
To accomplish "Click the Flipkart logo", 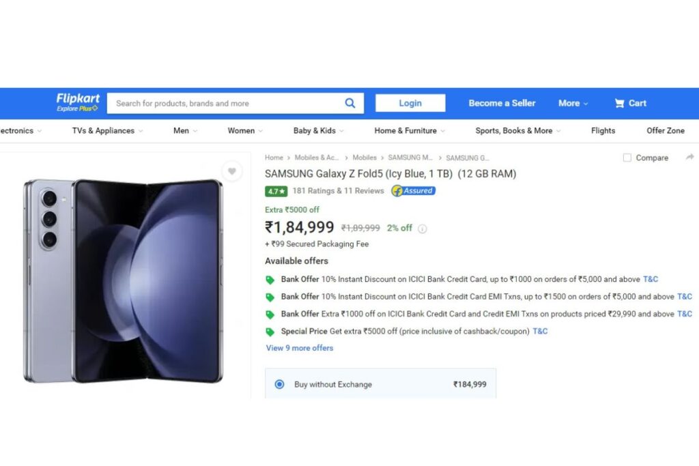I will (x=78, y=99).
